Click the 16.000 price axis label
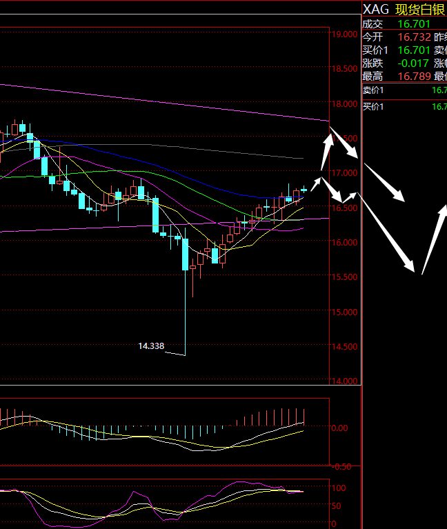447x529 pixels. 344,242
